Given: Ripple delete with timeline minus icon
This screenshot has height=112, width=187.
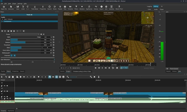Looking at the screenshot, I should tap(24, 77).
